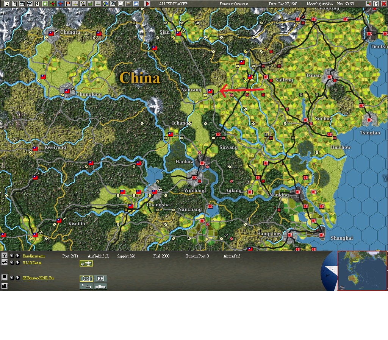Click the green and red flags icon

click(x=368, y=4)
